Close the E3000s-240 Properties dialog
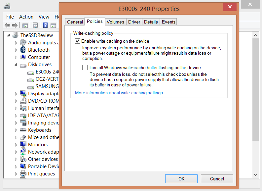The height and width of the screenshot is (191, 262). coord(230,7)
